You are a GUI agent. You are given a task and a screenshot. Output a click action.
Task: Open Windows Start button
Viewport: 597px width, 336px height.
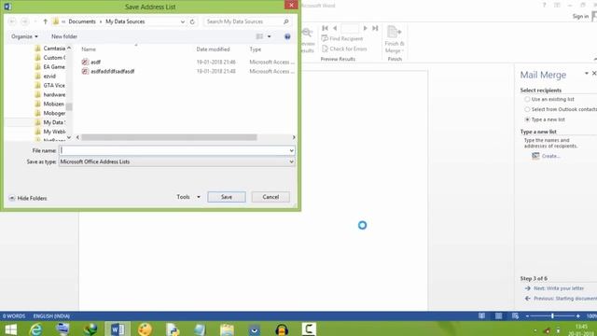click(10, 329)
